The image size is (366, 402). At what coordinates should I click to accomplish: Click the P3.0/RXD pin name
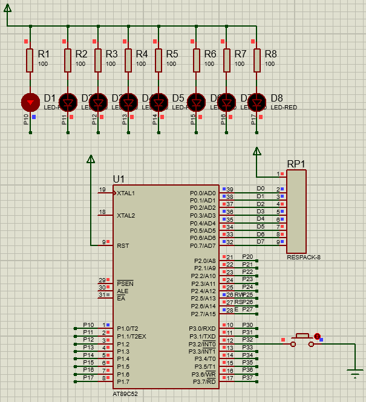[203, 329]
